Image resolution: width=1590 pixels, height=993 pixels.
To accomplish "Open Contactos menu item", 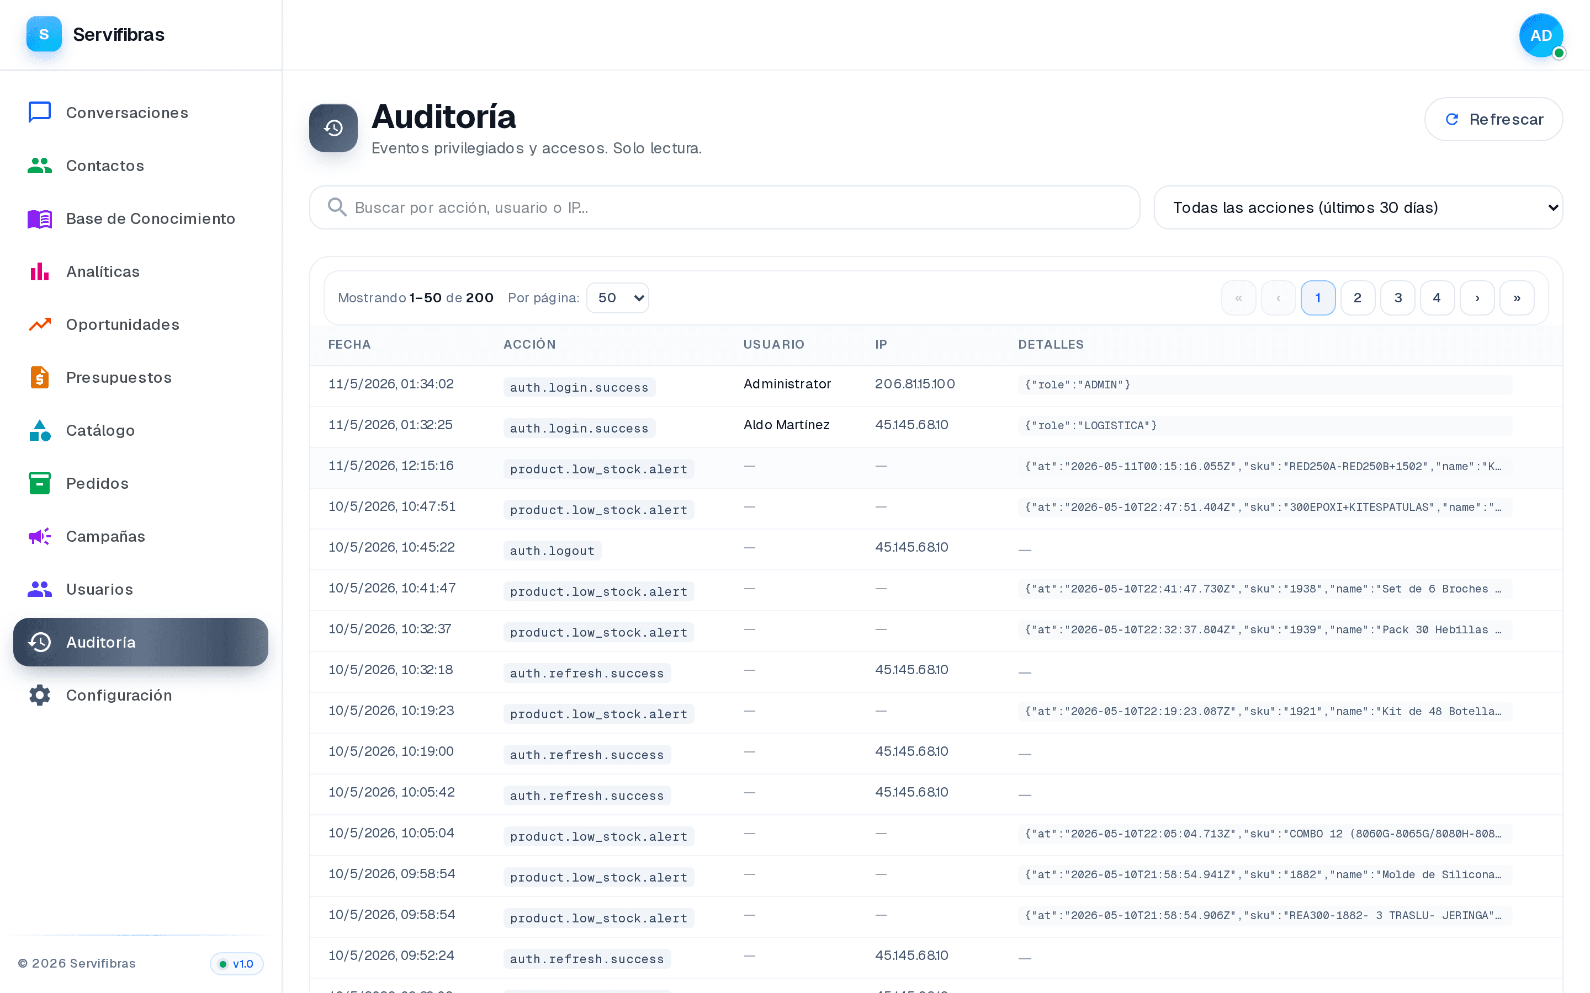I will [x=141, y=165].
